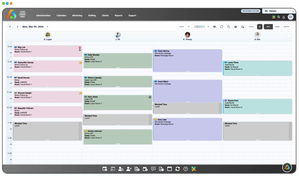Click the blank window icon in bottom bar
Viewport: 299px width, 176px height.
point(170,169)
